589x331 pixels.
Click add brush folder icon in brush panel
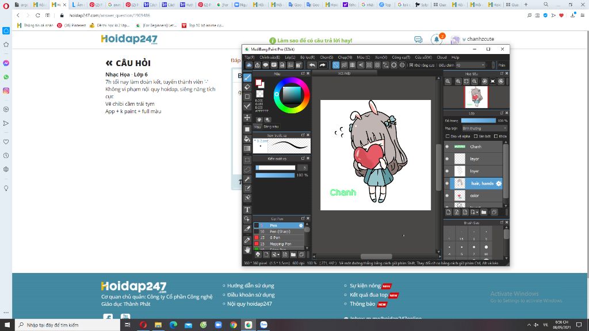(293, 255)
